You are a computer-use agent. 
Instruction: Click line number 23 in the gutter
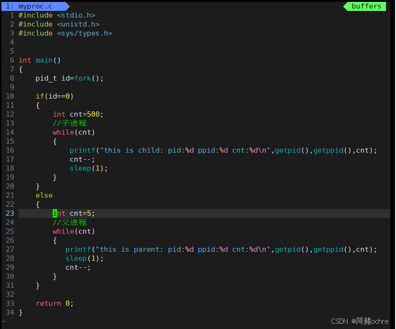tap(10, 213)
